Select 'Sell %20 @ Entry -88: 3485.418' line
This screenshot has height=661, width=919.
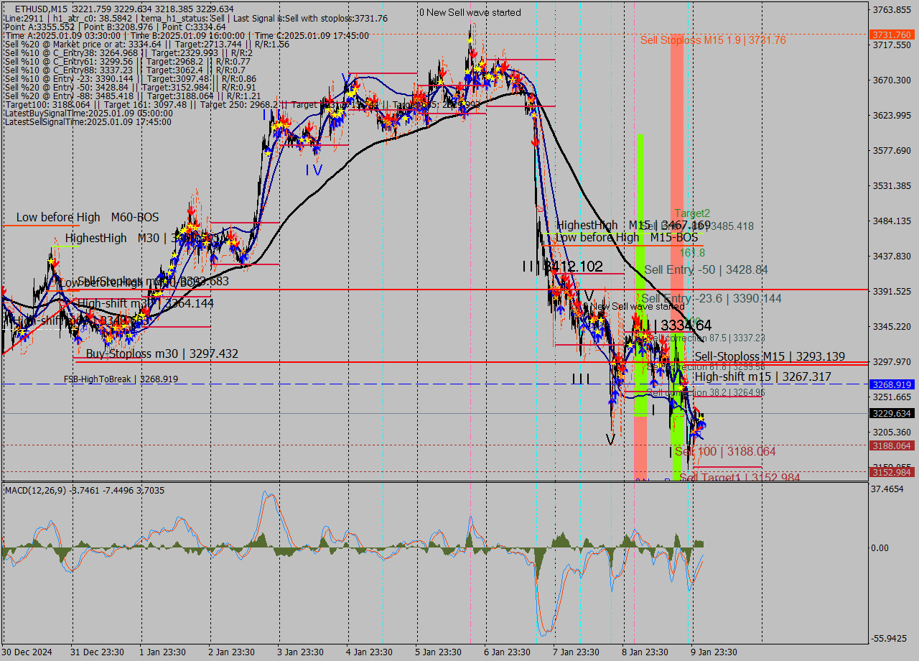pyautogui.click(x=133, y=96)
